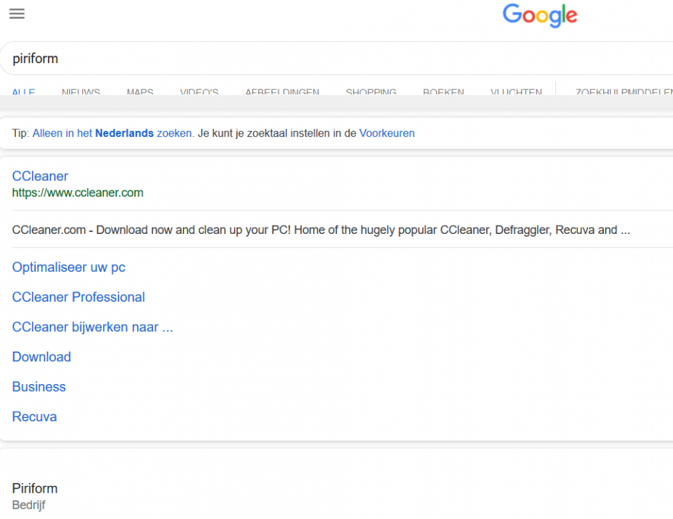Screen dimensions: 673x519
Task: Select the ALLE results tab
Action: point(24,93)
